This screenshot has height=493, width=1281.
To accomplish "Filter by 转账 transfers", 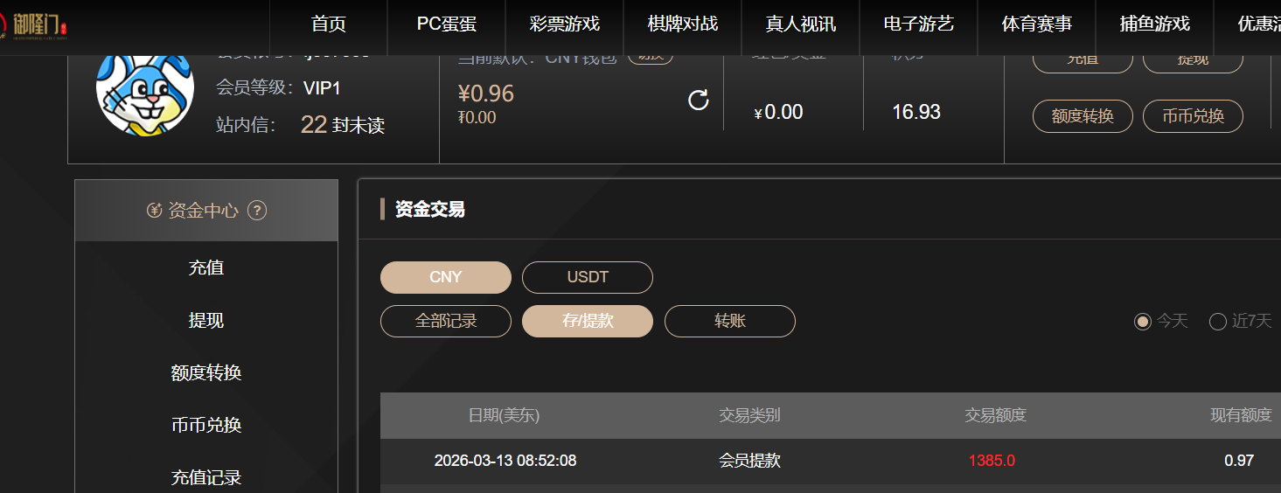I will (730, 322).
